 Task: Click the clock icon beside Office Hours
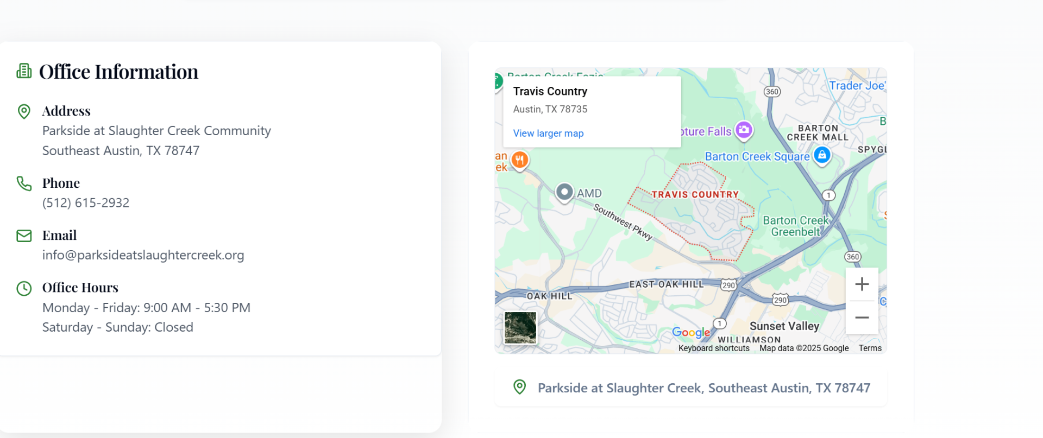pos(24,288)
